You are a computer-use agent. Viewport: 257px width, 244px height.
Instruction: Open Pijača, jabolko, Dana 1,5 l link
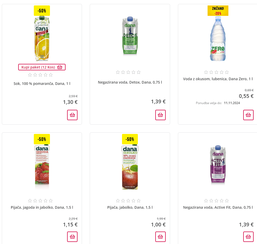[x=130, y=207]
